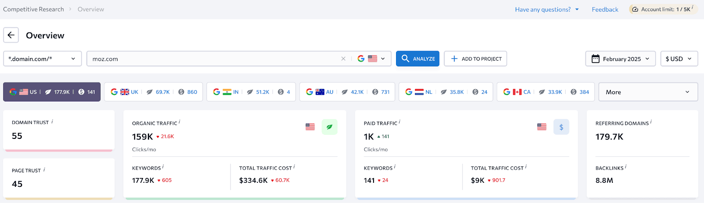Click the back arrow next to Overview
Image resolution: width=704 pixels, height=203 pixels.
click(11, 35)
